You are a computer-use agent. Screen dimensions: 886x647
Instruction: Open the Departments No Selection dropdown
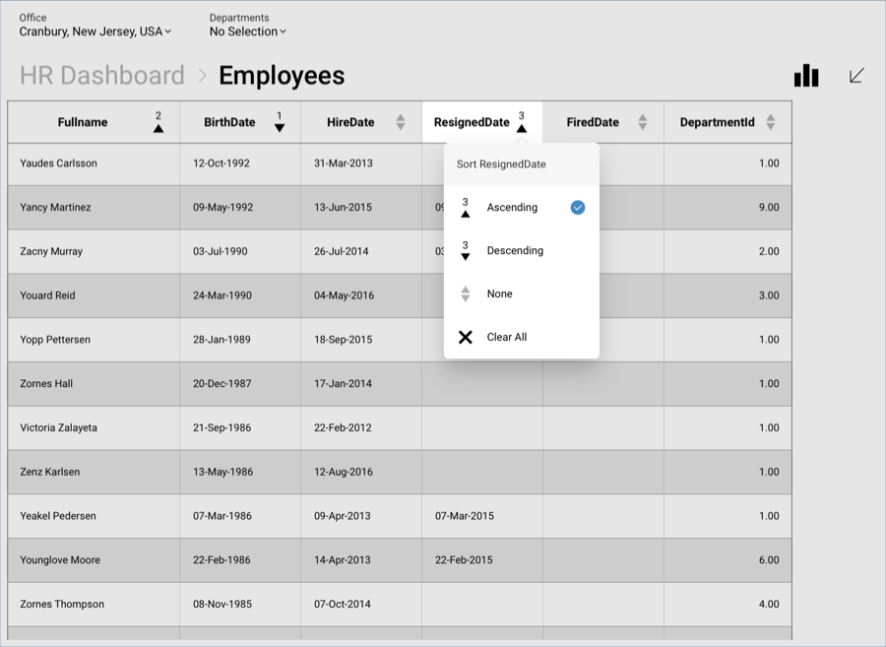pos(247,32)
